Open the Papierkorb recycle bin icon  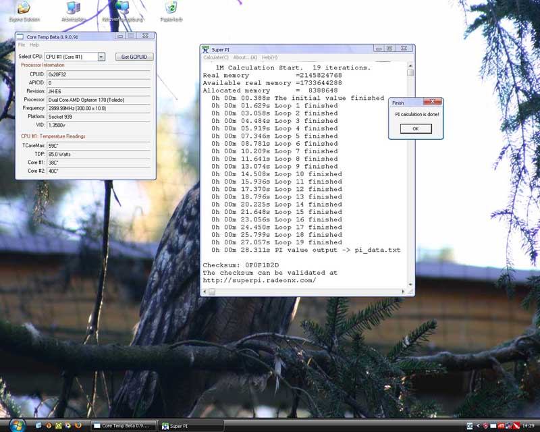click(x=171, y=11)
